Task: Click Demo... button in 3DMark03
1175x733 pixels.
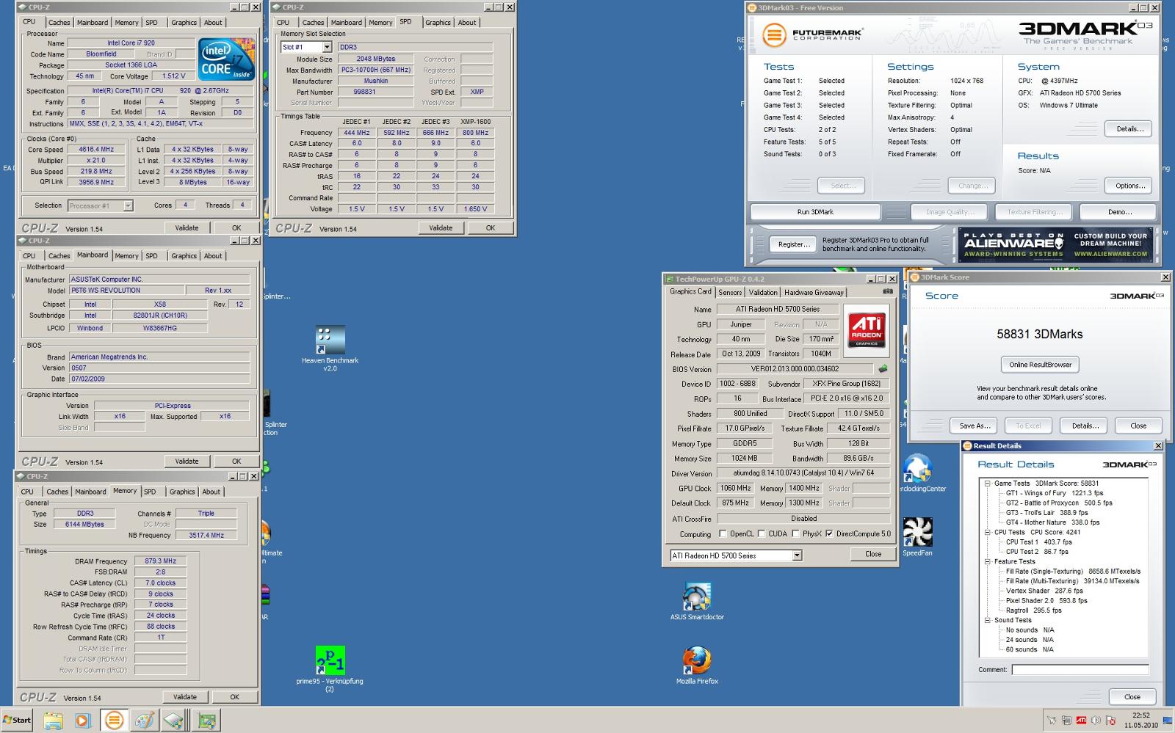Action: (1119, 212)
